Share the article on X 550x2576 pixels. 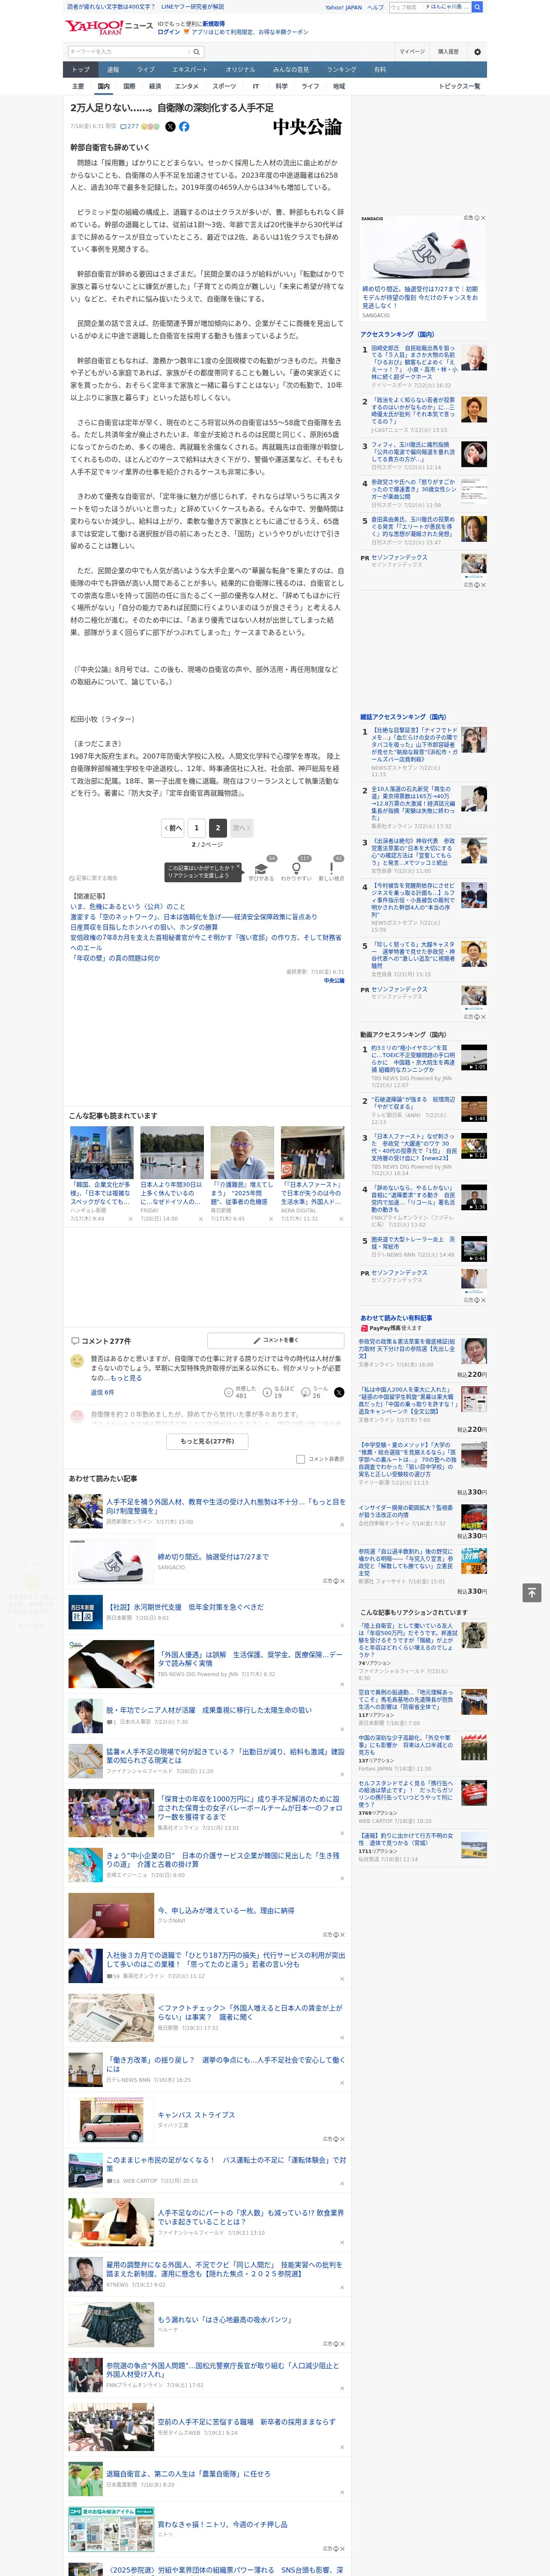[x=170, y=127]
